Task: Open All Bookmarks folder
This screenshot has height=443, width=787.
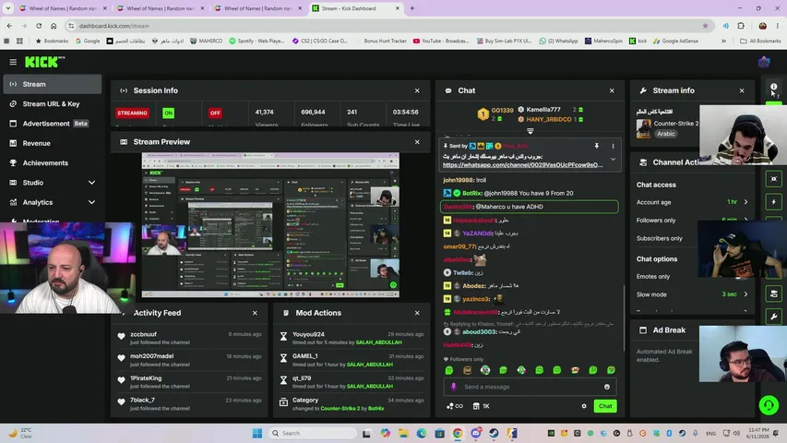Action: point(760,42)
